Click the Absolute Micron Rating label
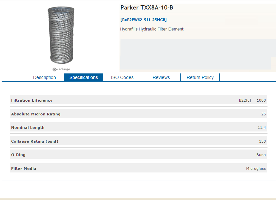 (x=36, y=114)
